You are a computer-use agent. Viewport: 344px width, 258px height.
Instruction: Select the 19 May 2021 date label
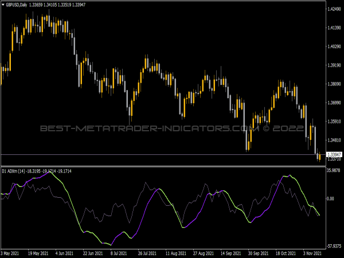(x=38, y=253)
